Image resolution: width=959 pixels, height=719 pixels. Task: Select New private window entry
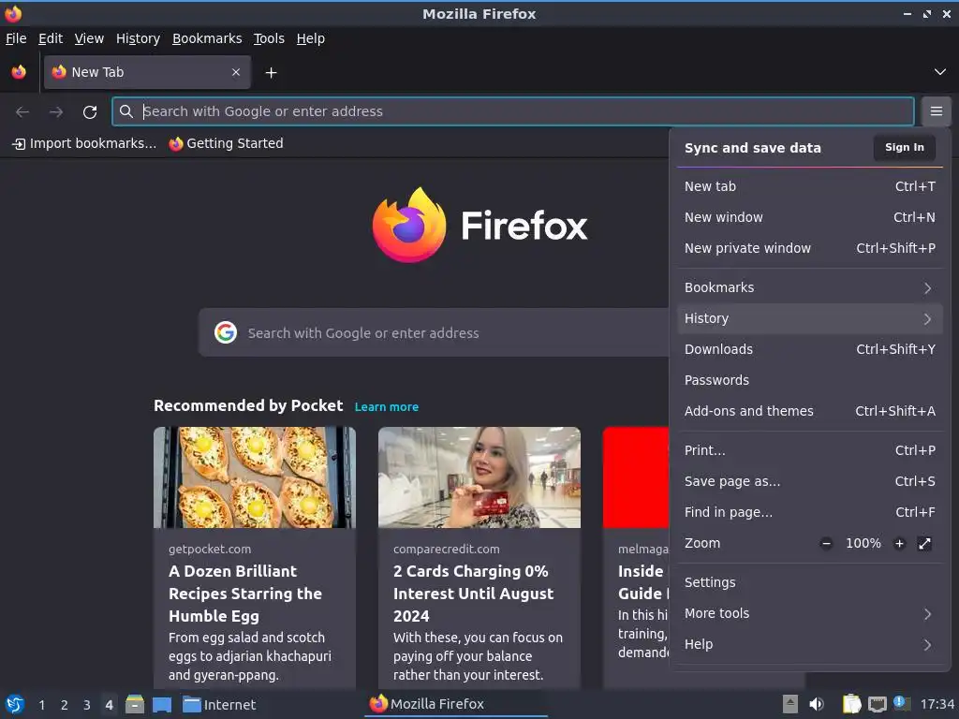810,248
